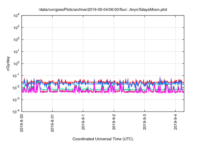Screen dimensions: 203x142
Task: Select the 10^1 y-axis tick label
Action: click(16, 52)
